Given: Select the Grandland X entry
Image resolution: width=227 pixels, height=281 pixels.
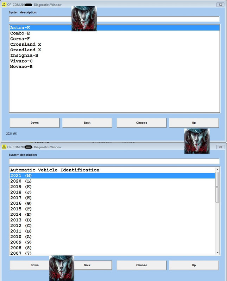Looking at the screenshot, I should pos(25,50).
